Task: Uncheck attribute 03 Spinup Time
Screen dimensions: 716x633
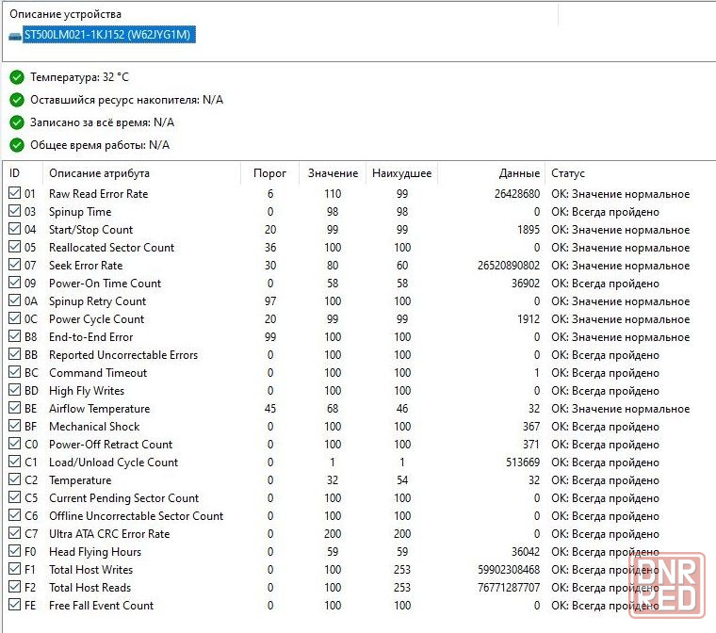Action: (15, 211)
